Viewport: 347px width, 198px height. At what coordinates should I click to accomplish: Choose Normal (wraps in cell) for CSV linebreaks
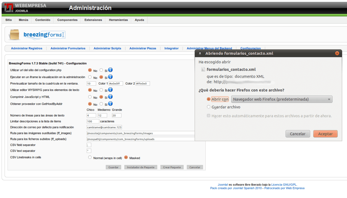[x=90, y=157]
